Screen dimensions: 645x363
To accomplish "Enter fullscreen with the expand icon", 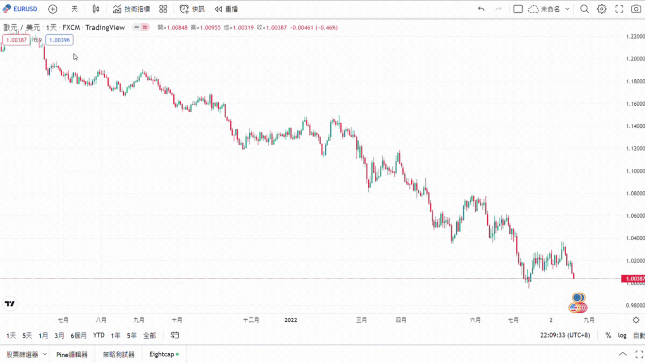I will tap(619, 9).
